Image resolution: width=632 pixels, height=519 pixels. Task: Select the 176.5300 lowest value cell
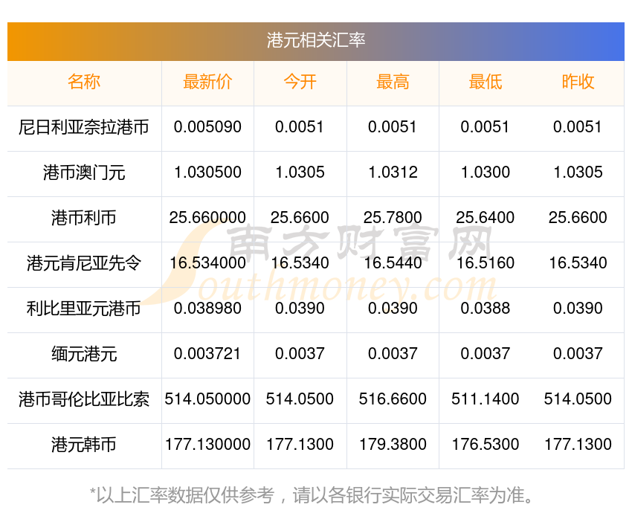[x=486, y=445]
